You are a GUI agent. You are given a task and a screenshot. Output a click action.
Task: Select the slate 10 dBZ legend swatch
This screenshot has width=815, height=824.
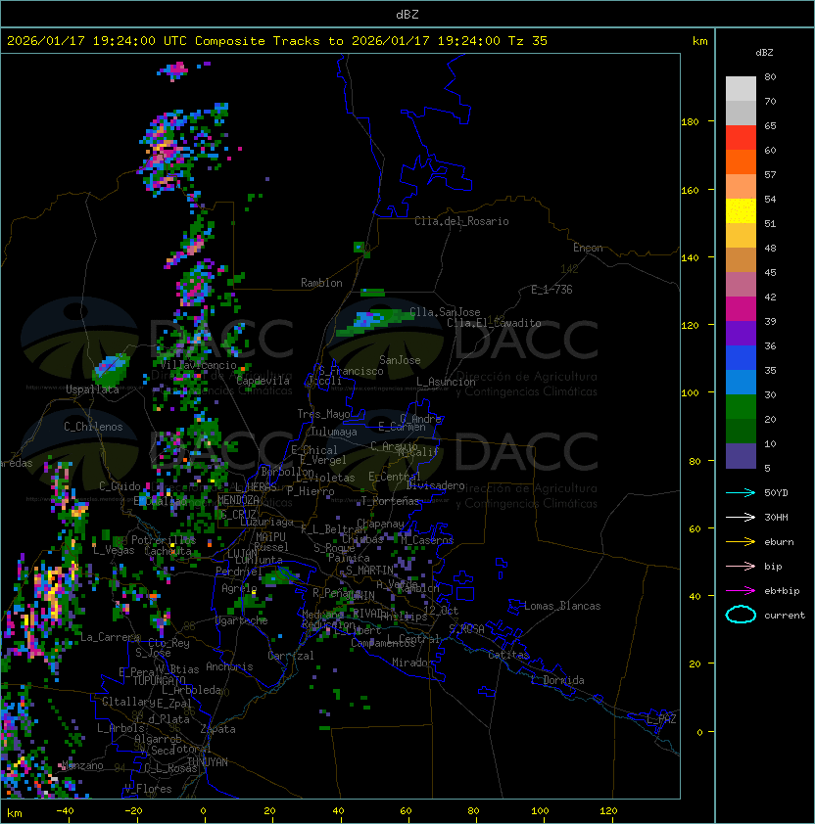click(x=741, y=456)
